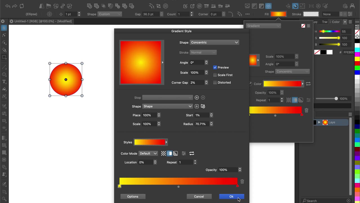
Task: Switch to the Transform panel tab
Action: click(325, 22)
